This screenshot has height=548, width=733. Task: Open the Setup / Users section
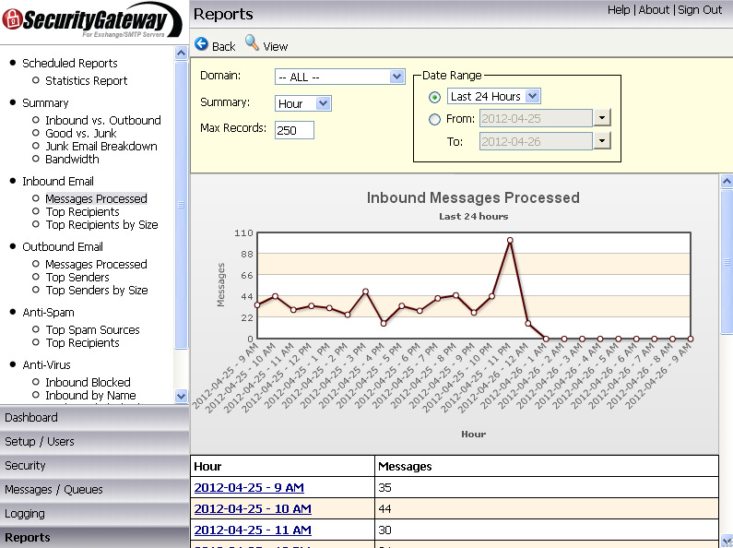tap(94, 441)
